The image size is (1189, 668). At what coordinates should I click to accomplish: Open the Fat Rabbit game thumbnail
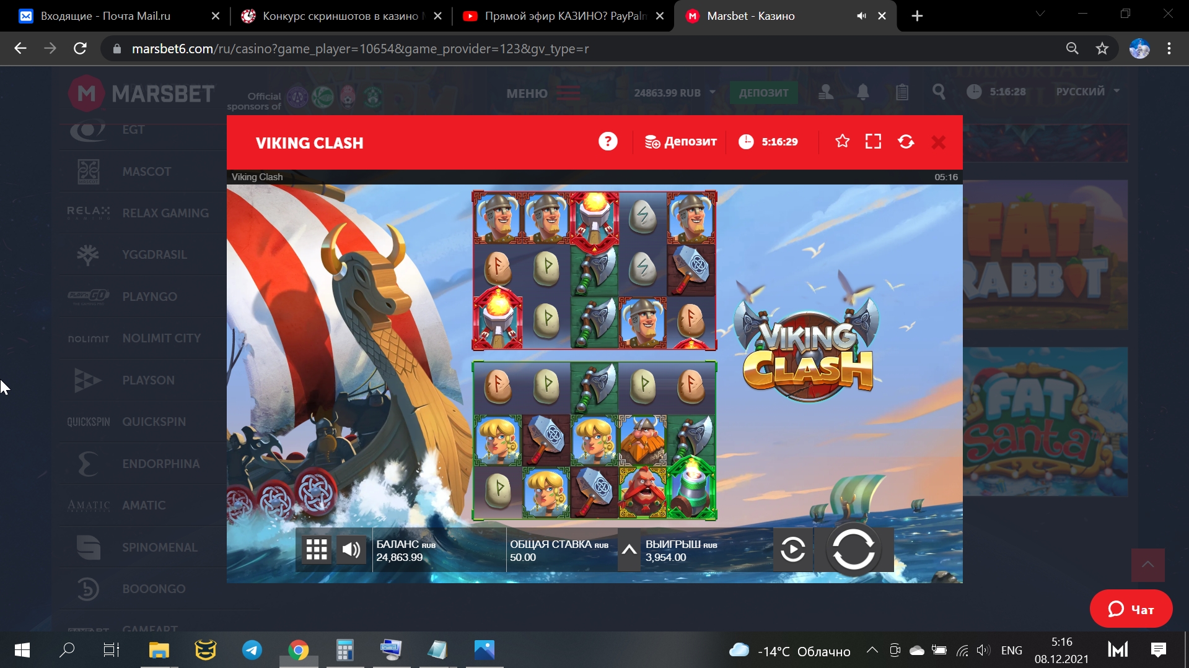point(1045,254)
